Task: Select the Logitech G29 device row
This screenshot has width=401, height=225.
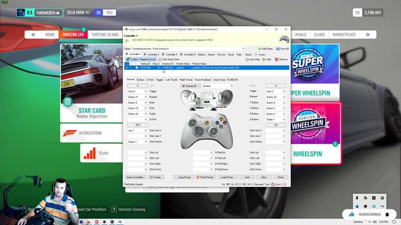Action: click(207, 68)
